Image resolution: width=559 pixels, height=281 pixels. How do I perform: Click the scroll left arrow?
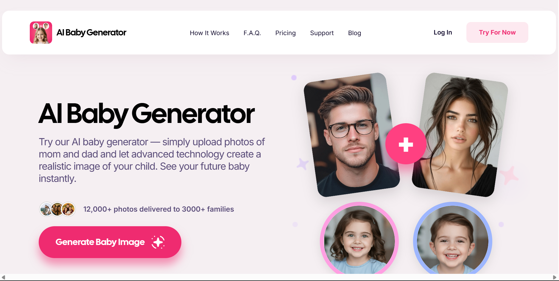(3, 277)
